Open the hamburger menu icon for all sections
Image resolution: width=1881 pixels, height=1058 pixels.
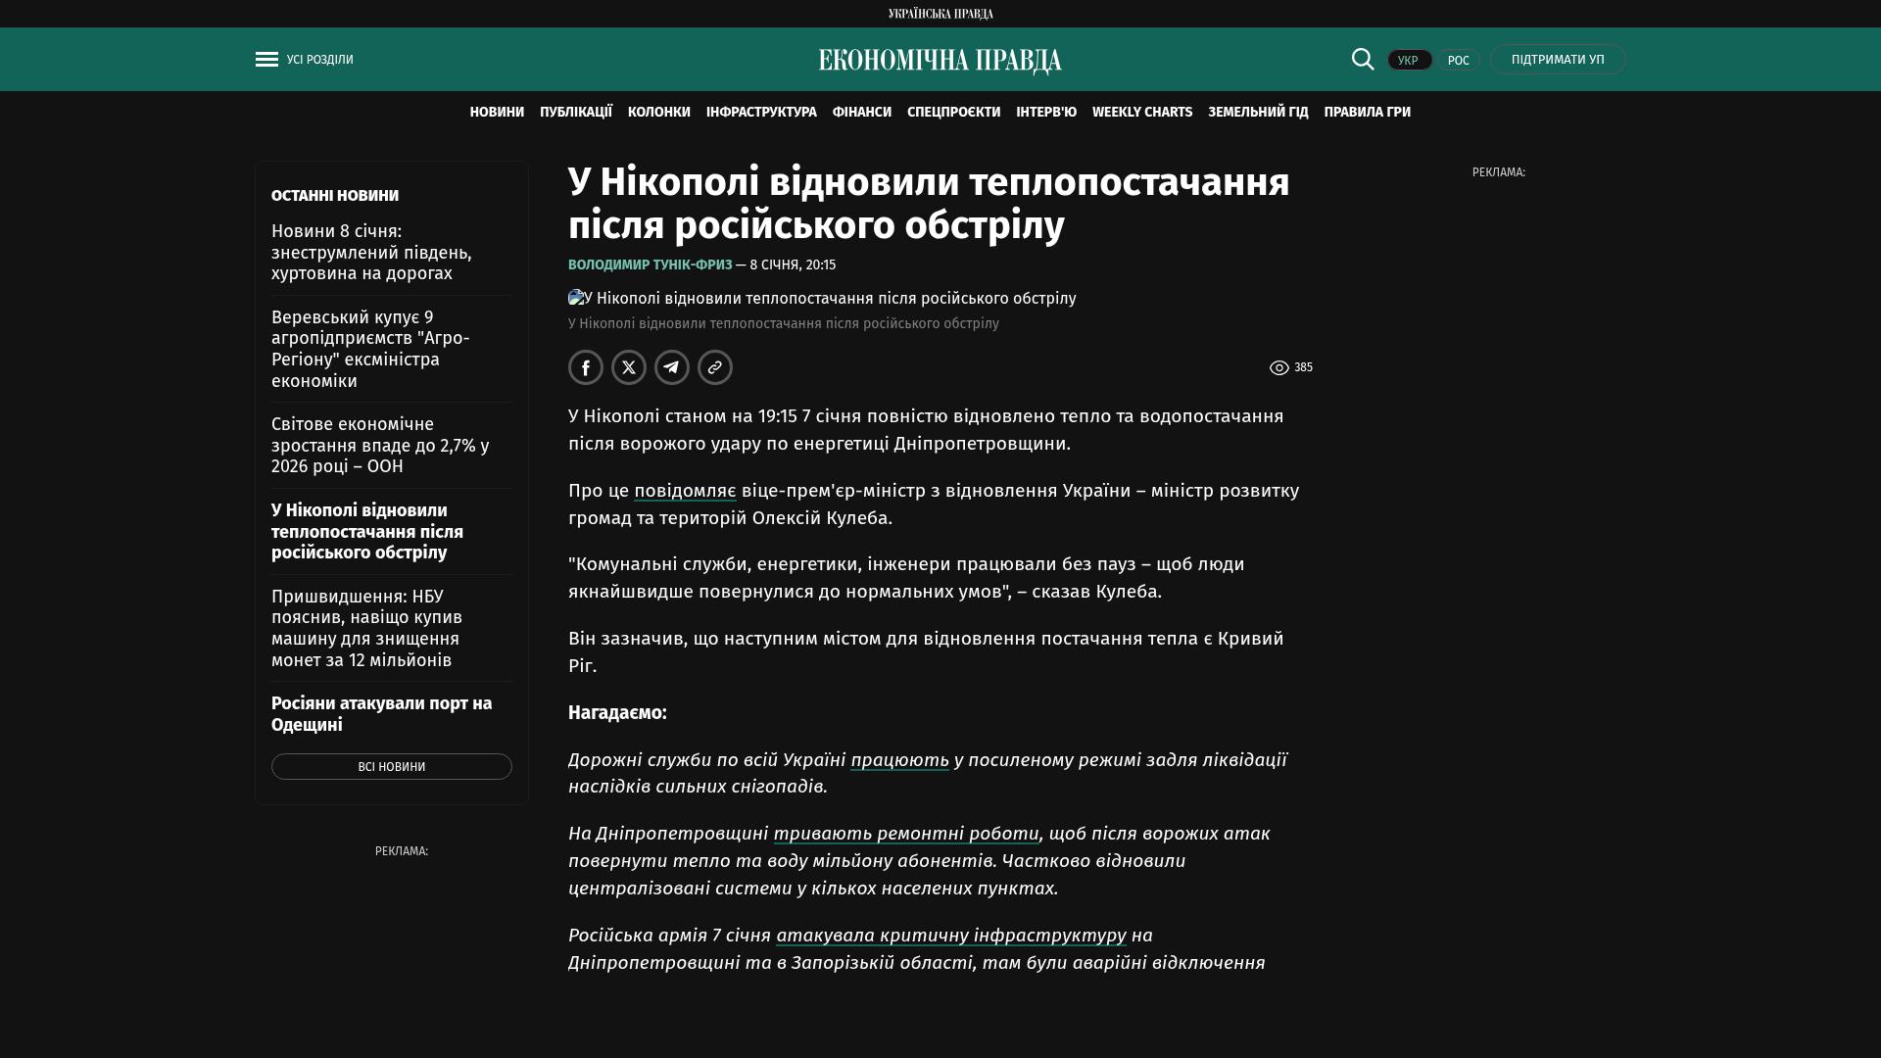[266, 60]
